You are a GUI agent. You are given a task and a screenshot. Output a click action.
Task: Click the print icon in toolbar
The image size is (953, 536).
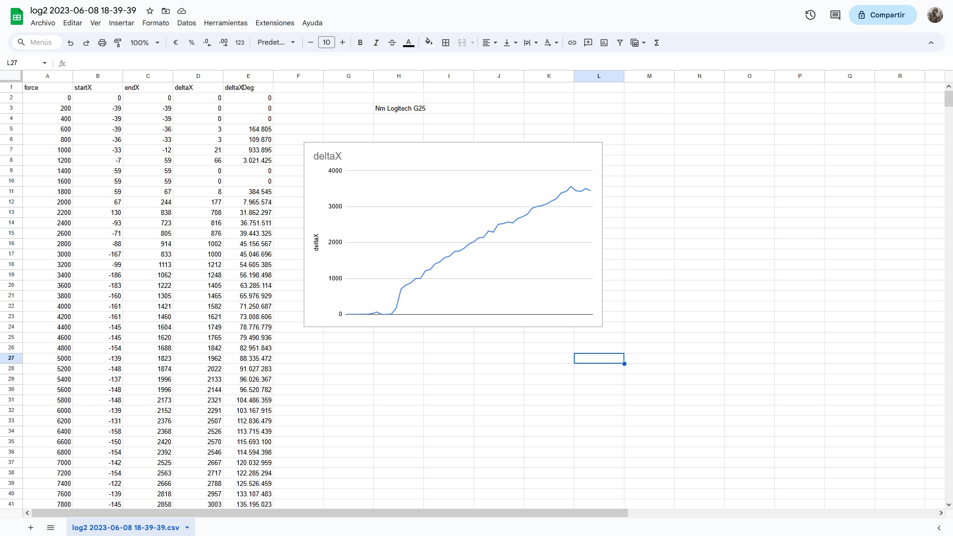(x=102, y=43)
